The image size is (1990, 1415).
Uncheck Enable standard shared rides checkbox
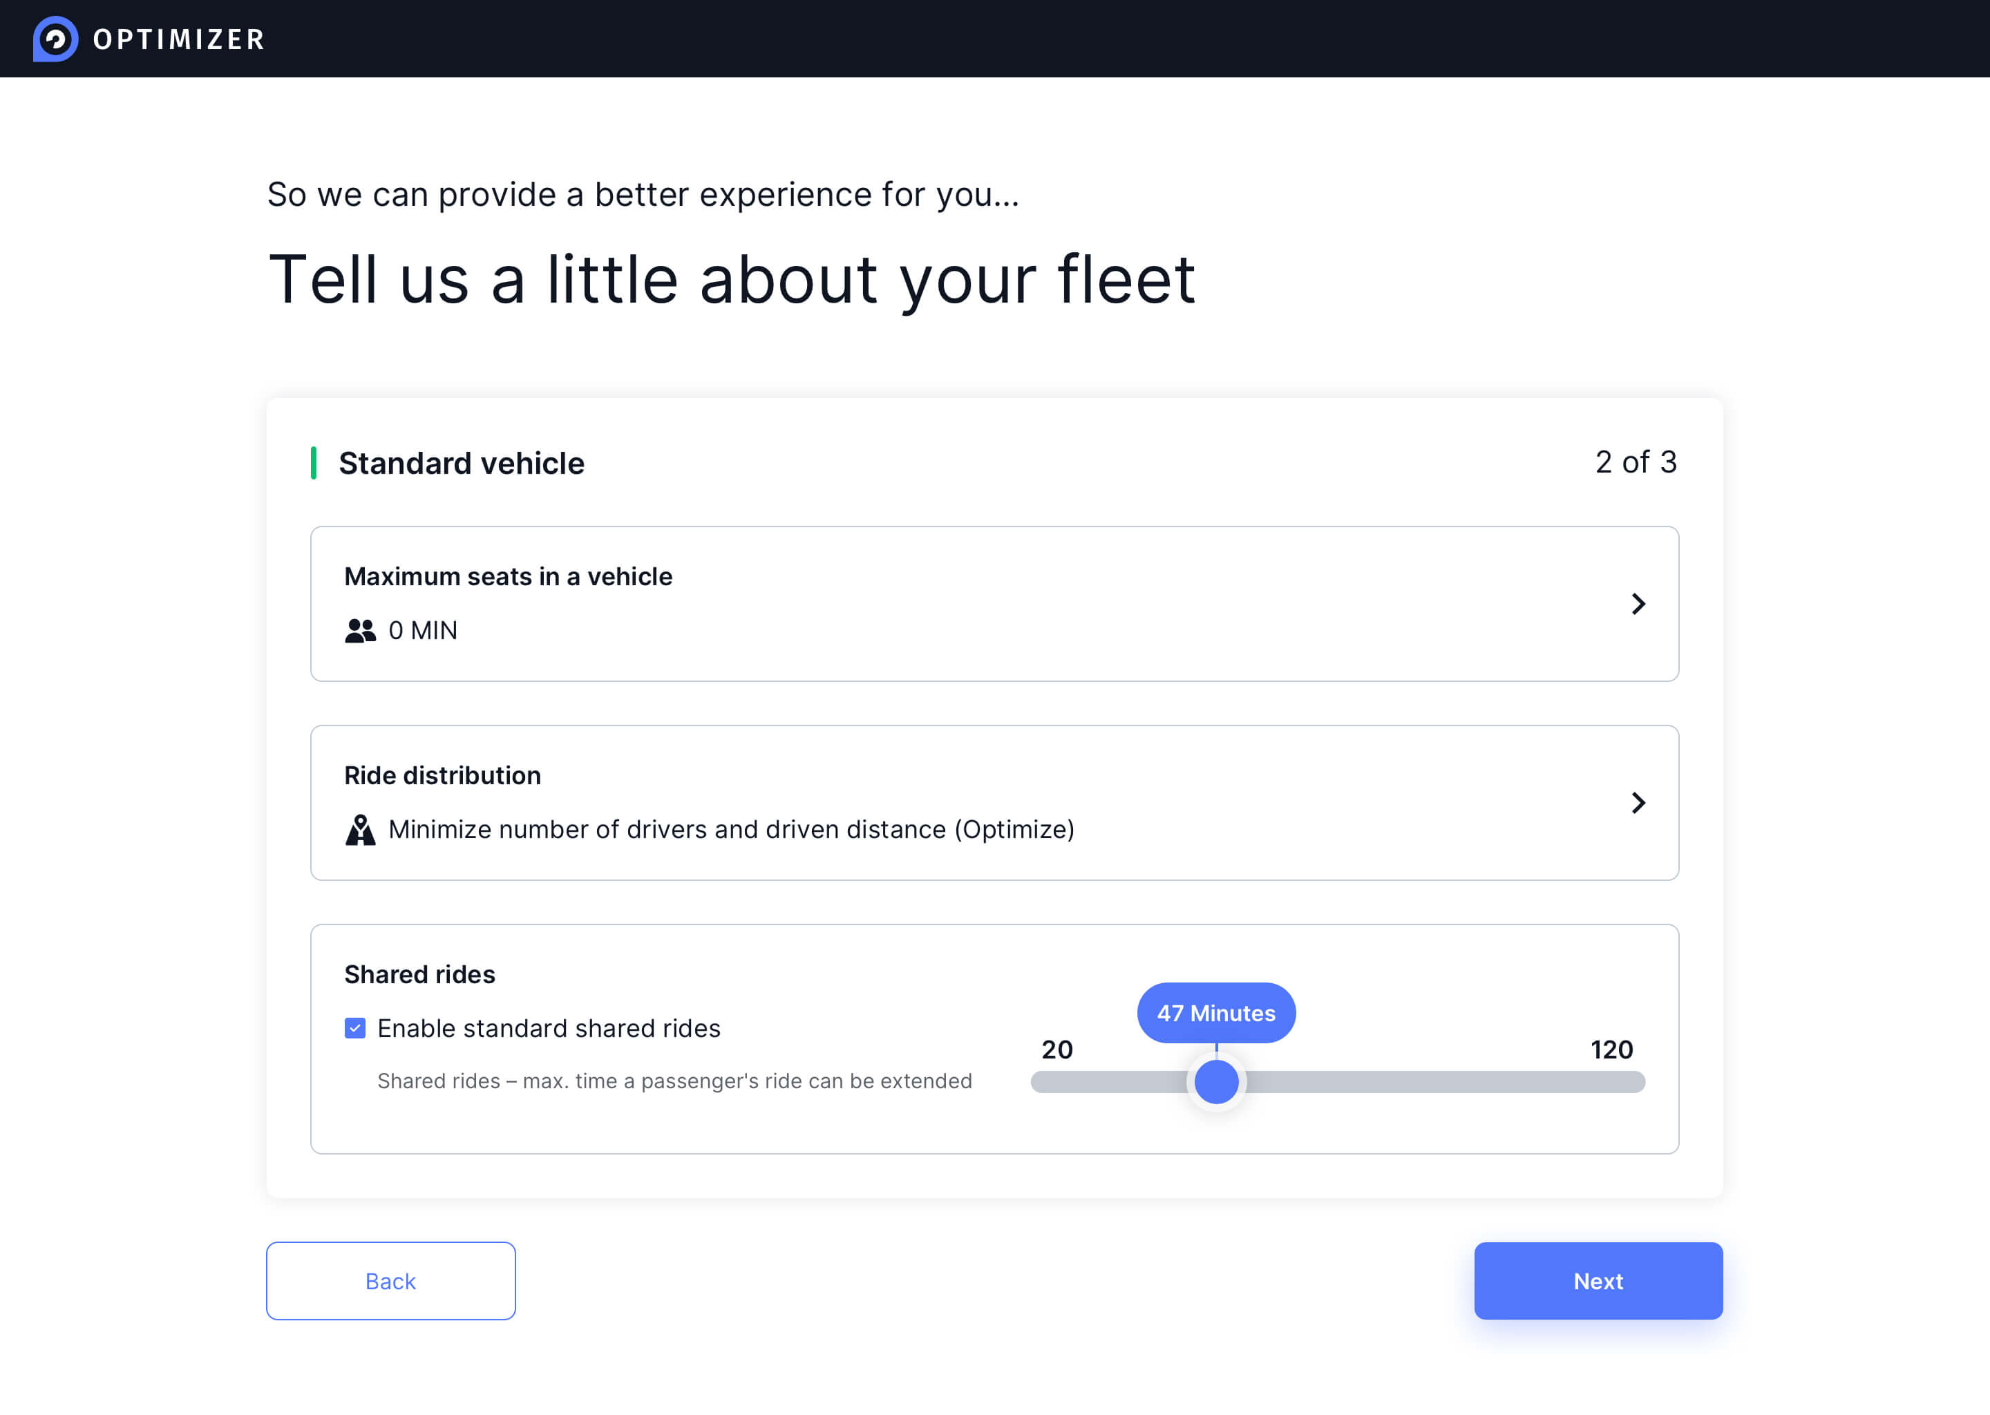(354, 1028)
